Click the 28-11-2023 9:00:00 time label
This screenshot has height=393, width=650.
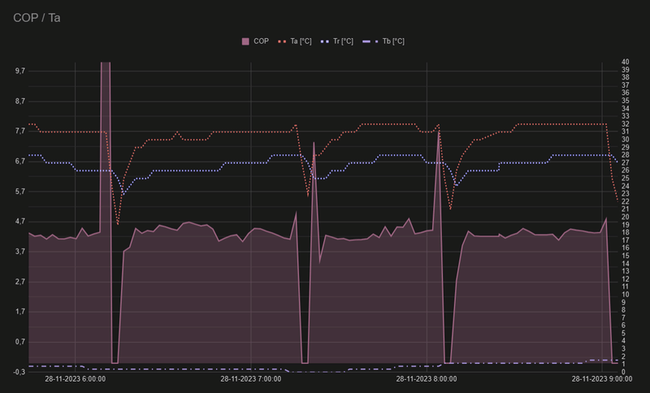(x=602, y=379)
